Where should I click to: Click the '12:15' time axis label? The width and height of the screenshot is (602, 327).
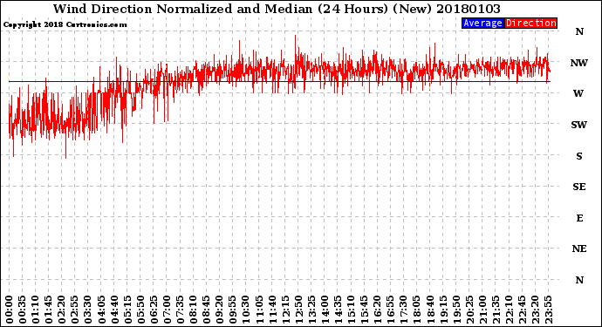tap(285, 310)
